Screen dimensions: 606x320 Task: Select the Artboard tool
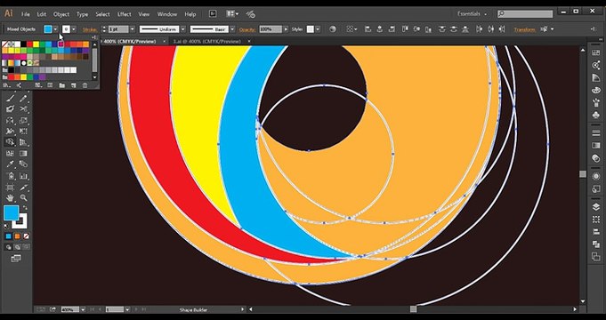11,188
